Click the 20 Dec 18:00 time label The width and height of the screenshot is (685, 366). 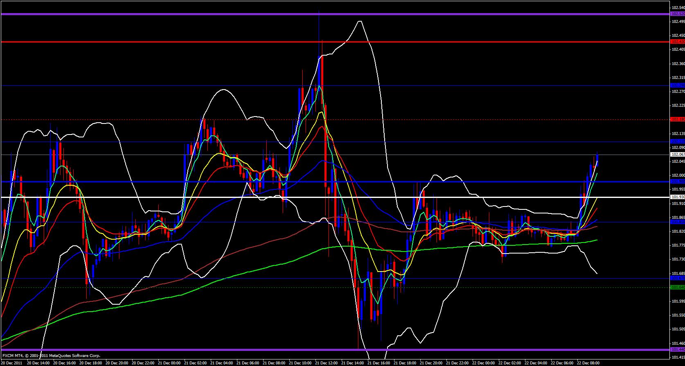(90, 363)
